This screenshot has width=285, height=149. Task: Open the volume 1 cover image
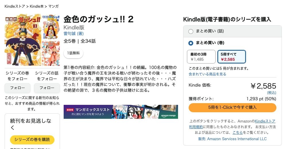tap(23, 40)
